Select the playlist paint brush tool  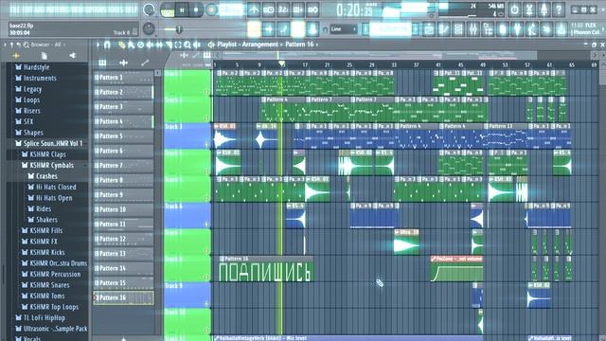tap(131, 45)
